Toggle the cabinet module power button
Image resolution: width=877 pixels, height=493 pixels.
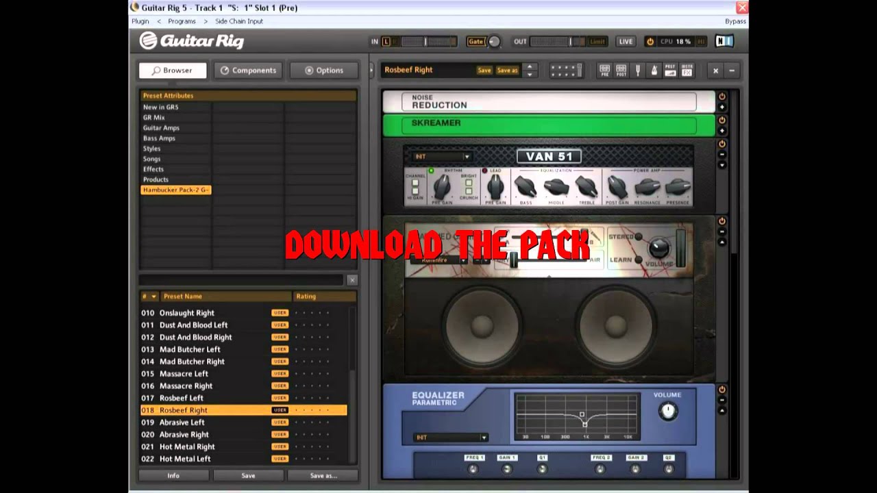pyautogui.click(x=721, y=221)
